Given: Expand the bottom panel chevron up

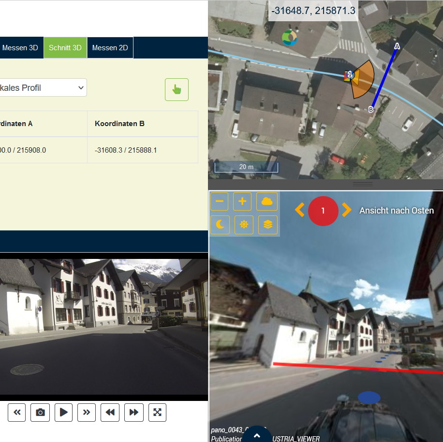Looking at the screenshot, I should tap(257, 435).
